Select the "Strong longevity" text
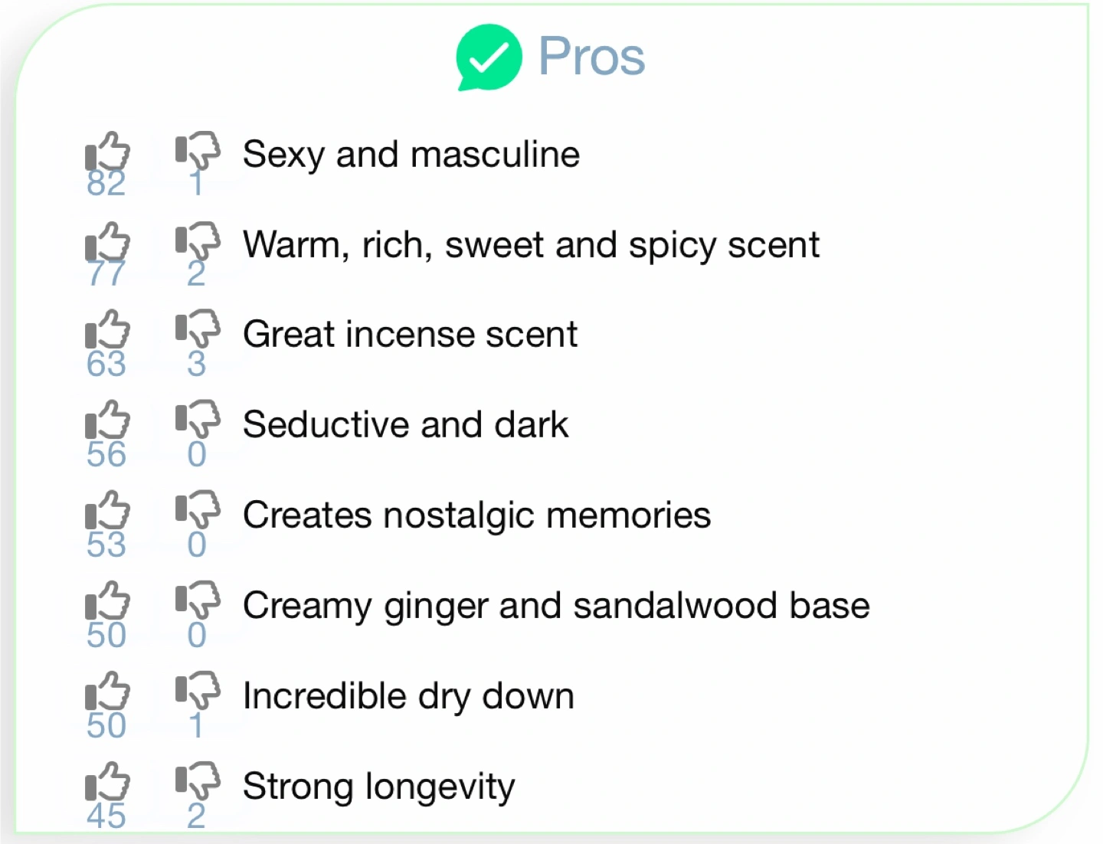Screen dimensions: 1103x844 (379, 787)
